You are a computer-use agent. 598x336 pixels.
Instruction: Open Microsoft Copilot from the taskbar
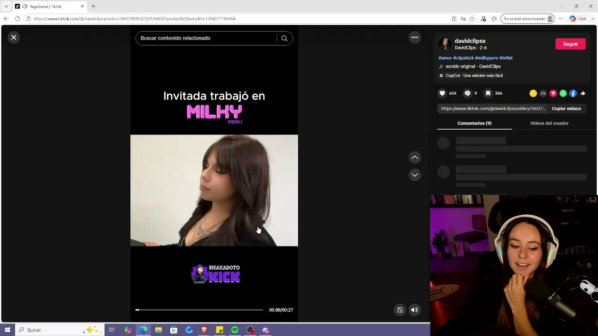coord(128,330)
